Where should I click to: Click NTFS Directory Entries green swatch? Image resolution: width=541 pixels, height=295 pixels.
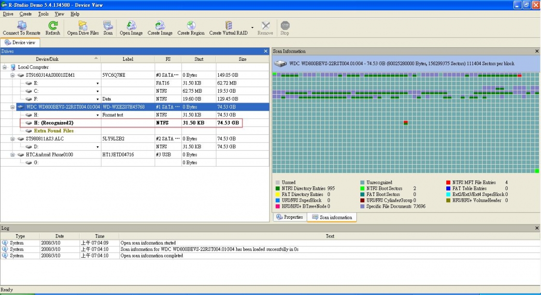coord(278,188)
